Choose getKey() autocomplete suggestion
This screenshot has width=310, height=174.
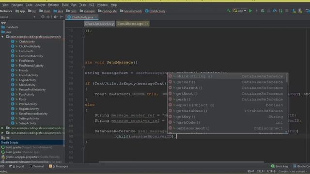[227, 117]
